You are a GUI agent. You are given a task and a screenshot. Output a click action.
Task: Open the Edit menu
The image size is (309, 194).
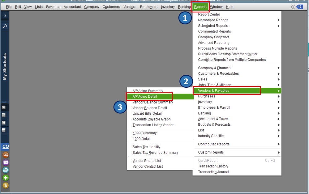(x=18, y=7)
